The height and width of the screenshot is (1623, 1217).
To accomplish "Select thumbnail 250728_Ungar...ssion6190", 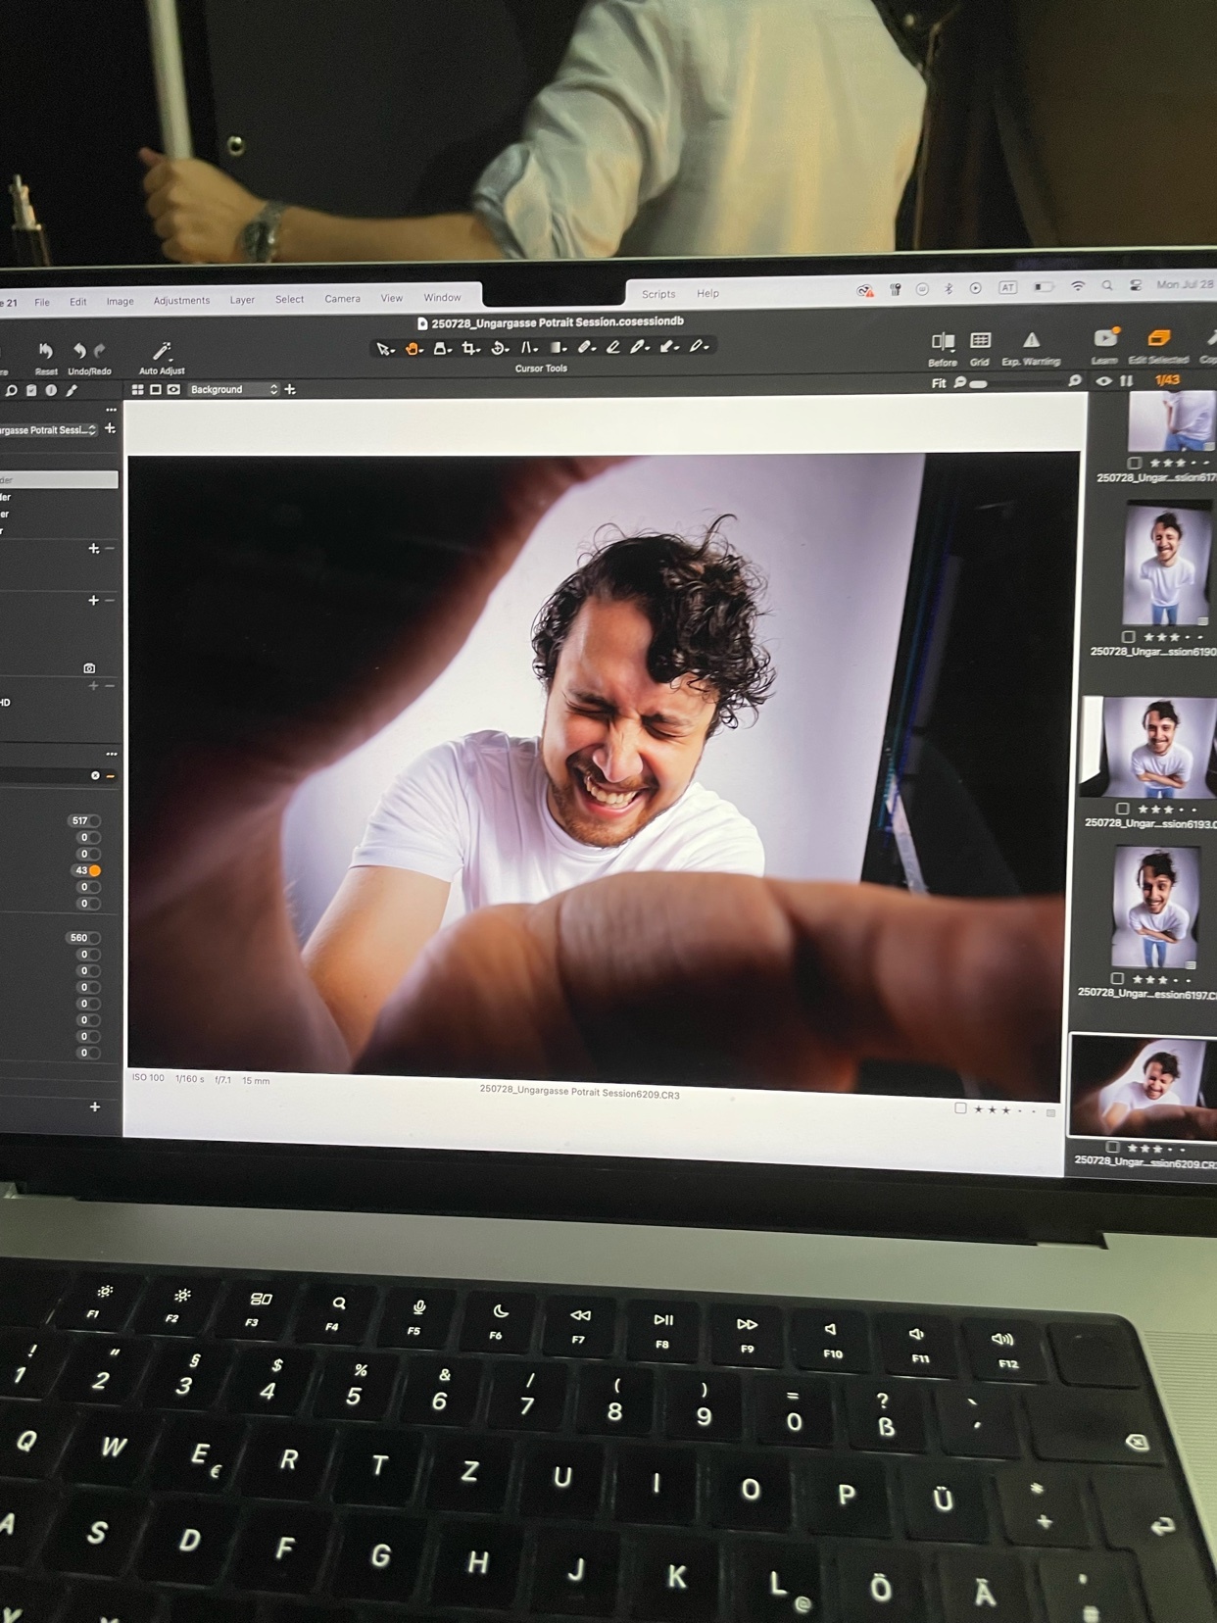I will click(1167, 564).
